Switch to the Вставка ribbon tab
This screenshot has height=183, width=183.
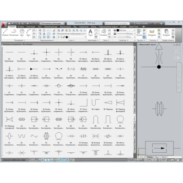point(21,27)
